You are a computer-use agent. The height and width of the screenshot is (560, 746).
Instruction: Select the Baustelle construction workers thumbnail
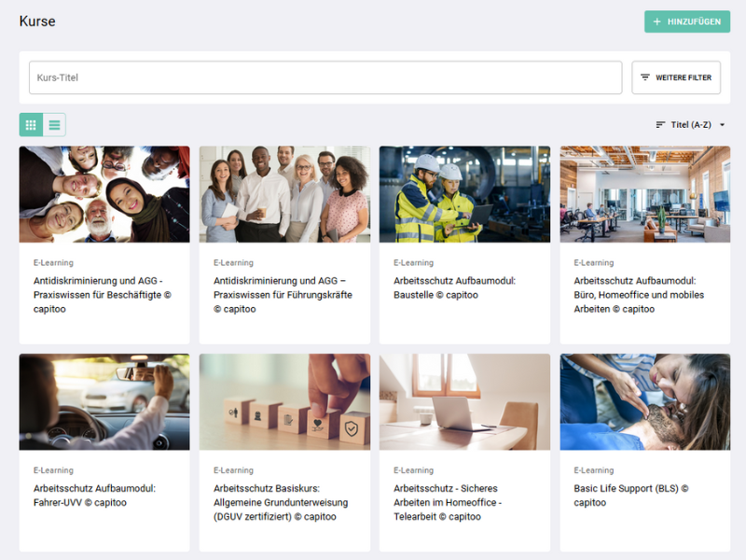464,194
